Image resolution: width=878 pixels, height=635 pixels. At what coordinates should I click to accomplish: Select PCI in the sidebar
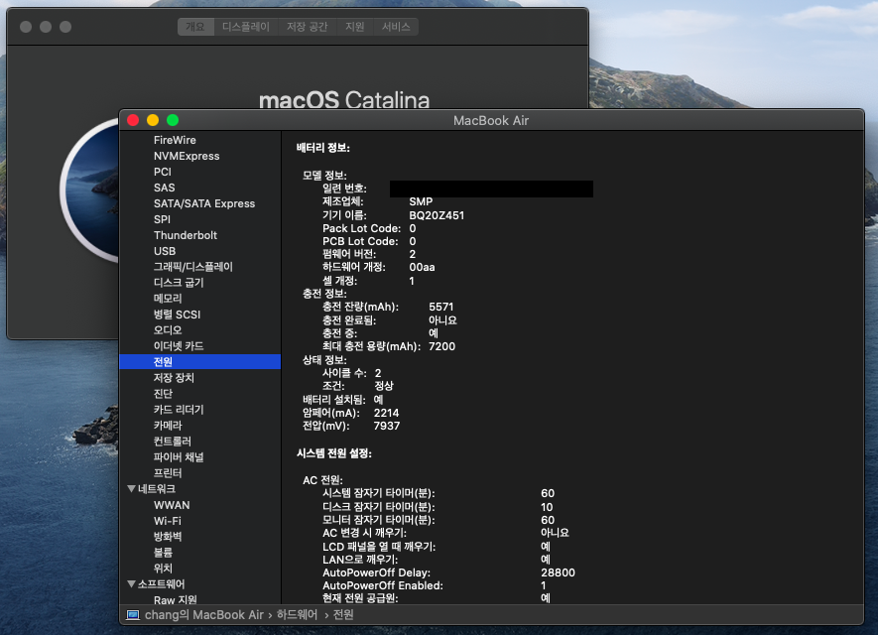click(x=163, y=172)
